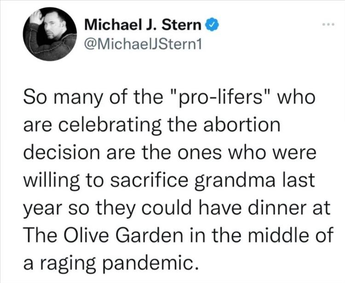This screenshot has width=345, height=283.
Task: Open the three-dot more options menu
Action: [x=329, y=24]
